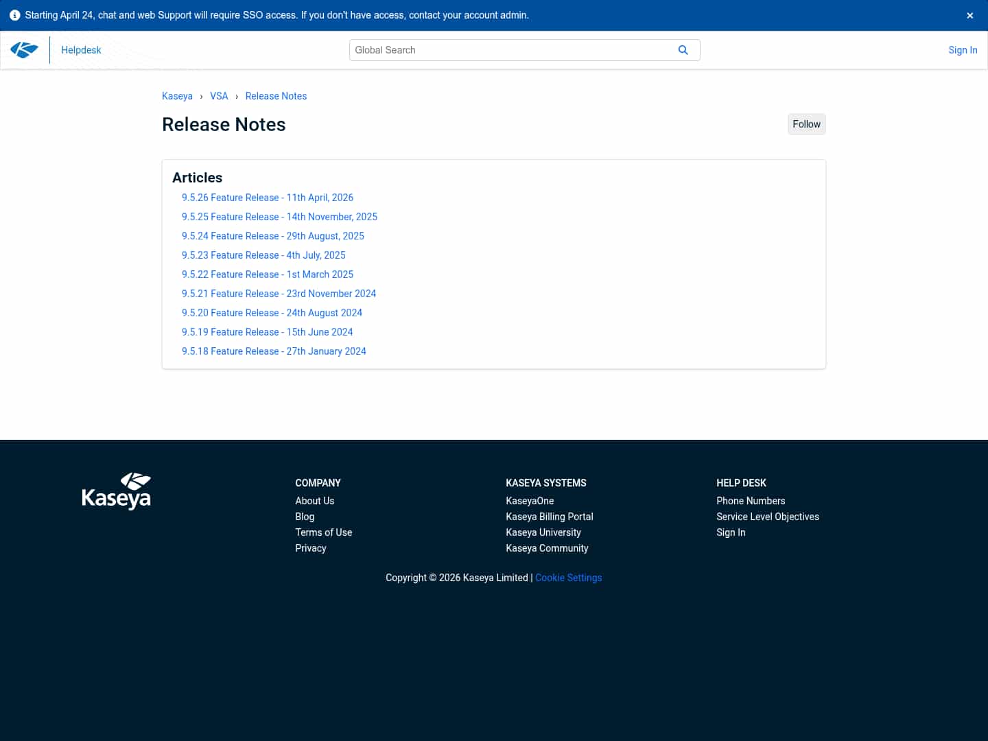Click the chevron before Release Notes breadcrumb
Image resolution: width=988 pixels, height=741 pixels.
(236, 96)
